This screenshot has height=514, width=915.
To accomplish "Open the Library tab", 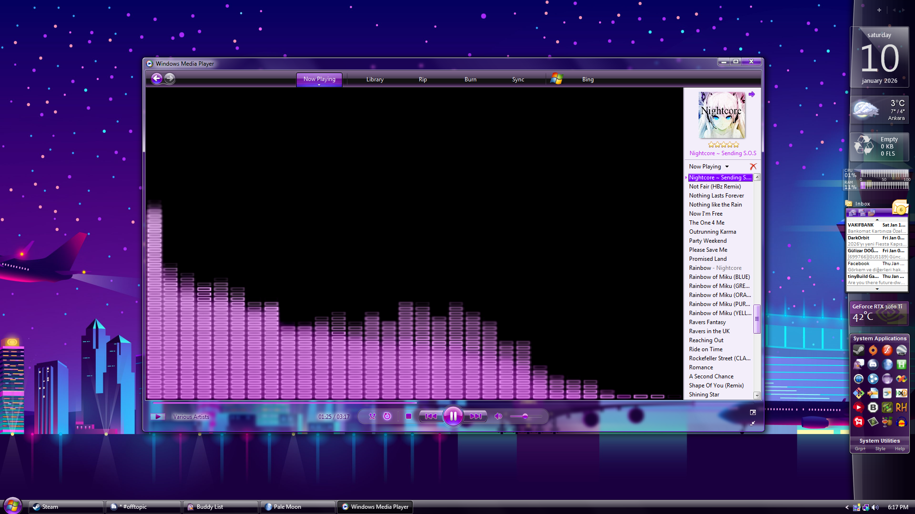I will tap(375, 79).
